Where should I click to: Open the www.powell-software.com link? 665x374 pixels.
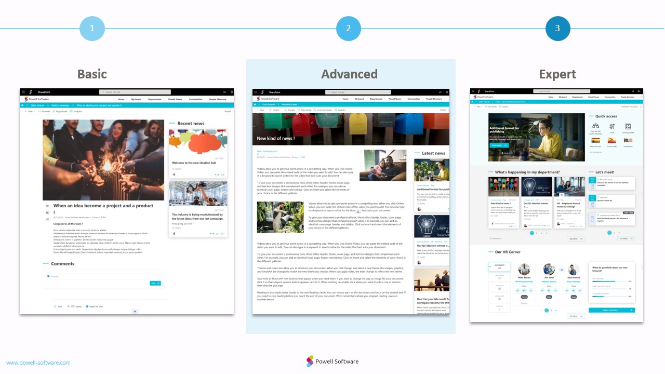38,363
